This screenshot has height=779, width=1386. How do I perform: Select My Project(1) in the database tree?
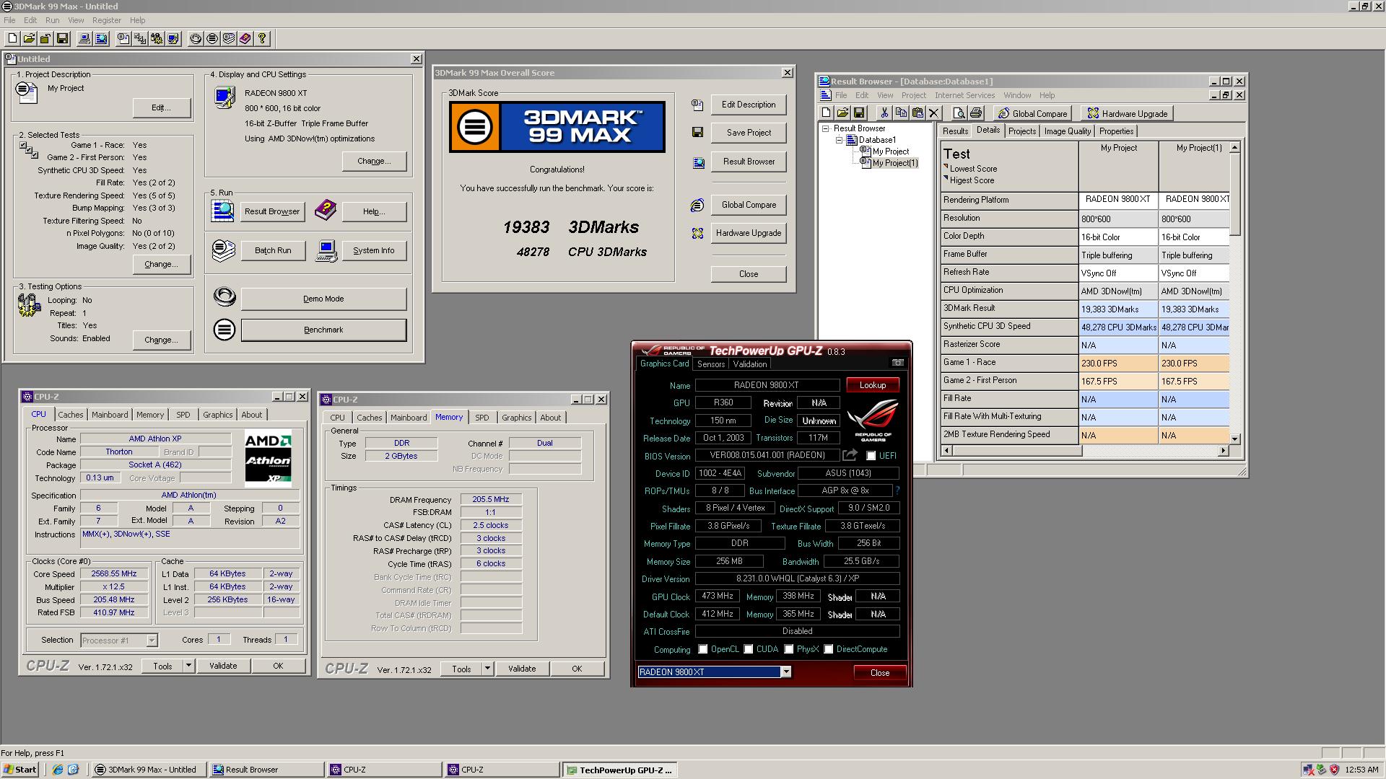pos(895,163)
